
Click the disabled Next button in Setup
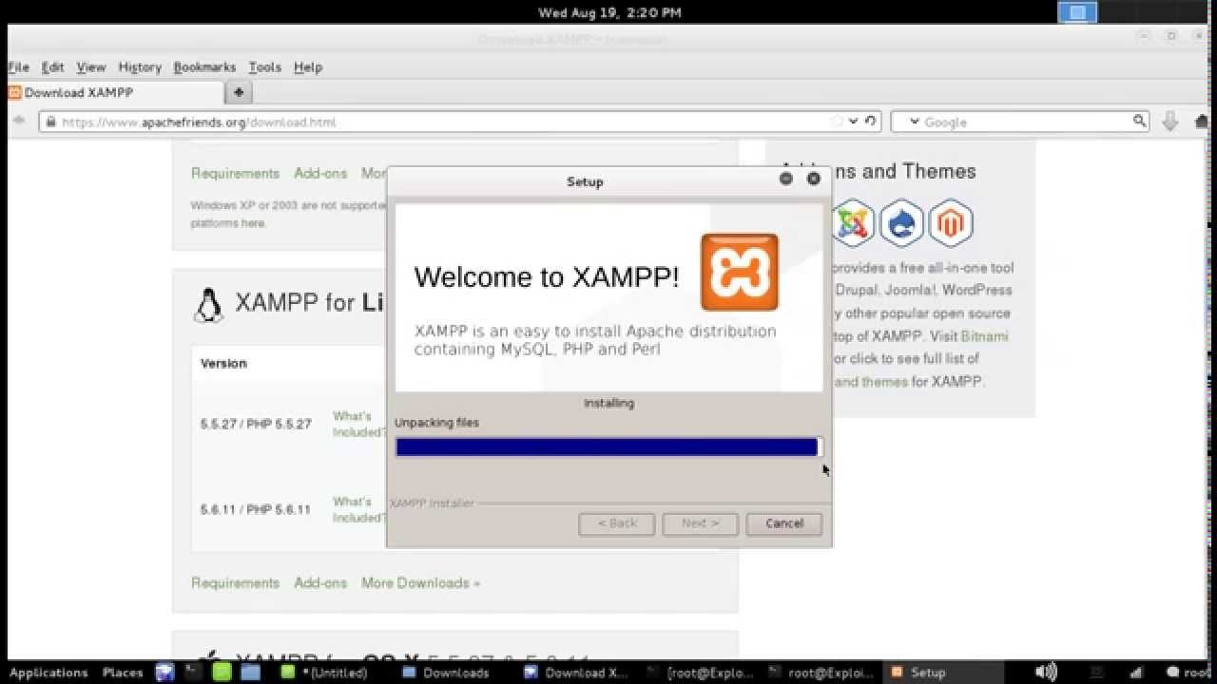pos(700,523)
